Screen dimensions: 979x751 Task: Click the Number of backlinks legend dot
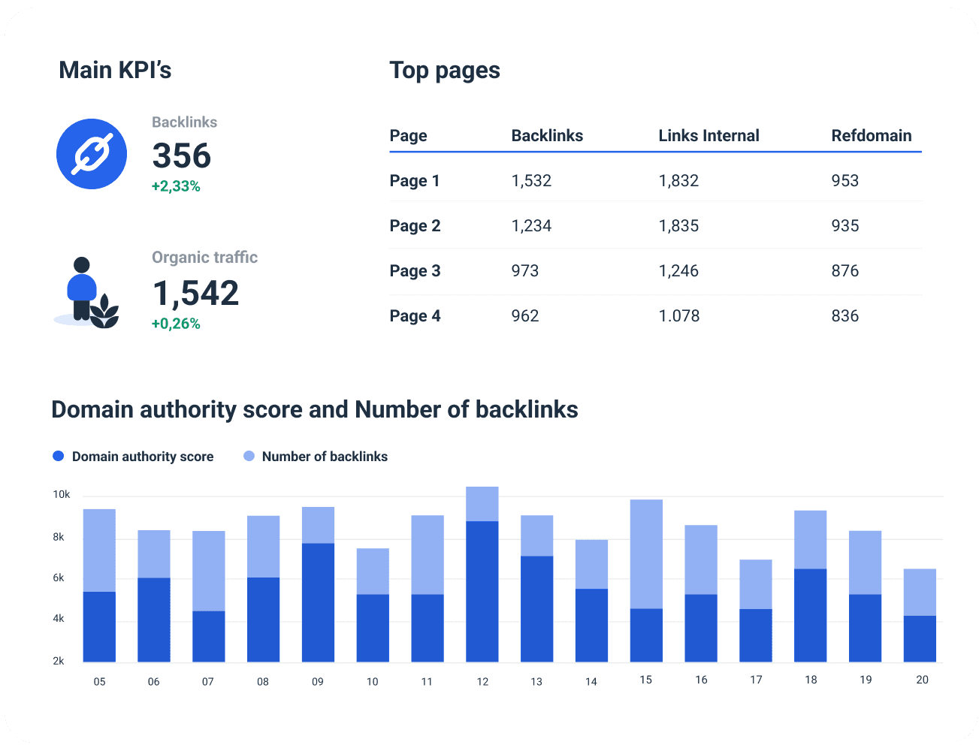click(x=248, y=456)
